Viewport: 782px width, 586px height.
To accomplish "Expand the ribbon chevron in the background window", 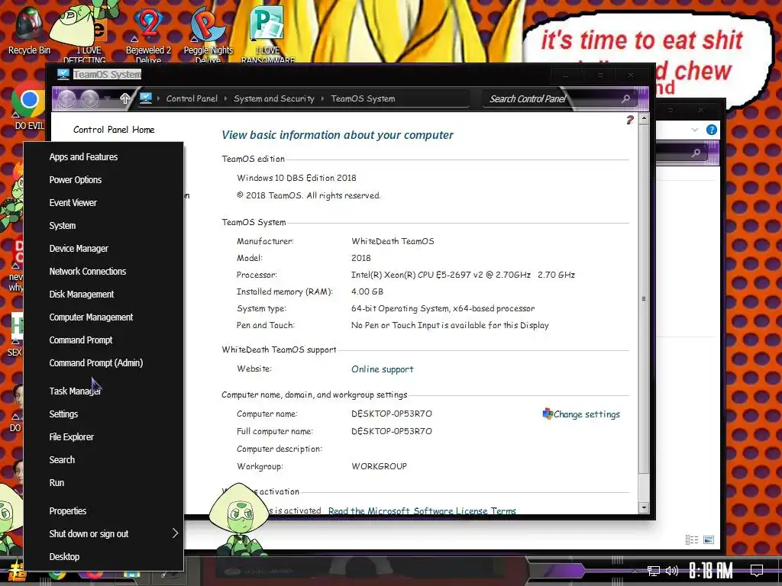I will (x=695, y=130).
